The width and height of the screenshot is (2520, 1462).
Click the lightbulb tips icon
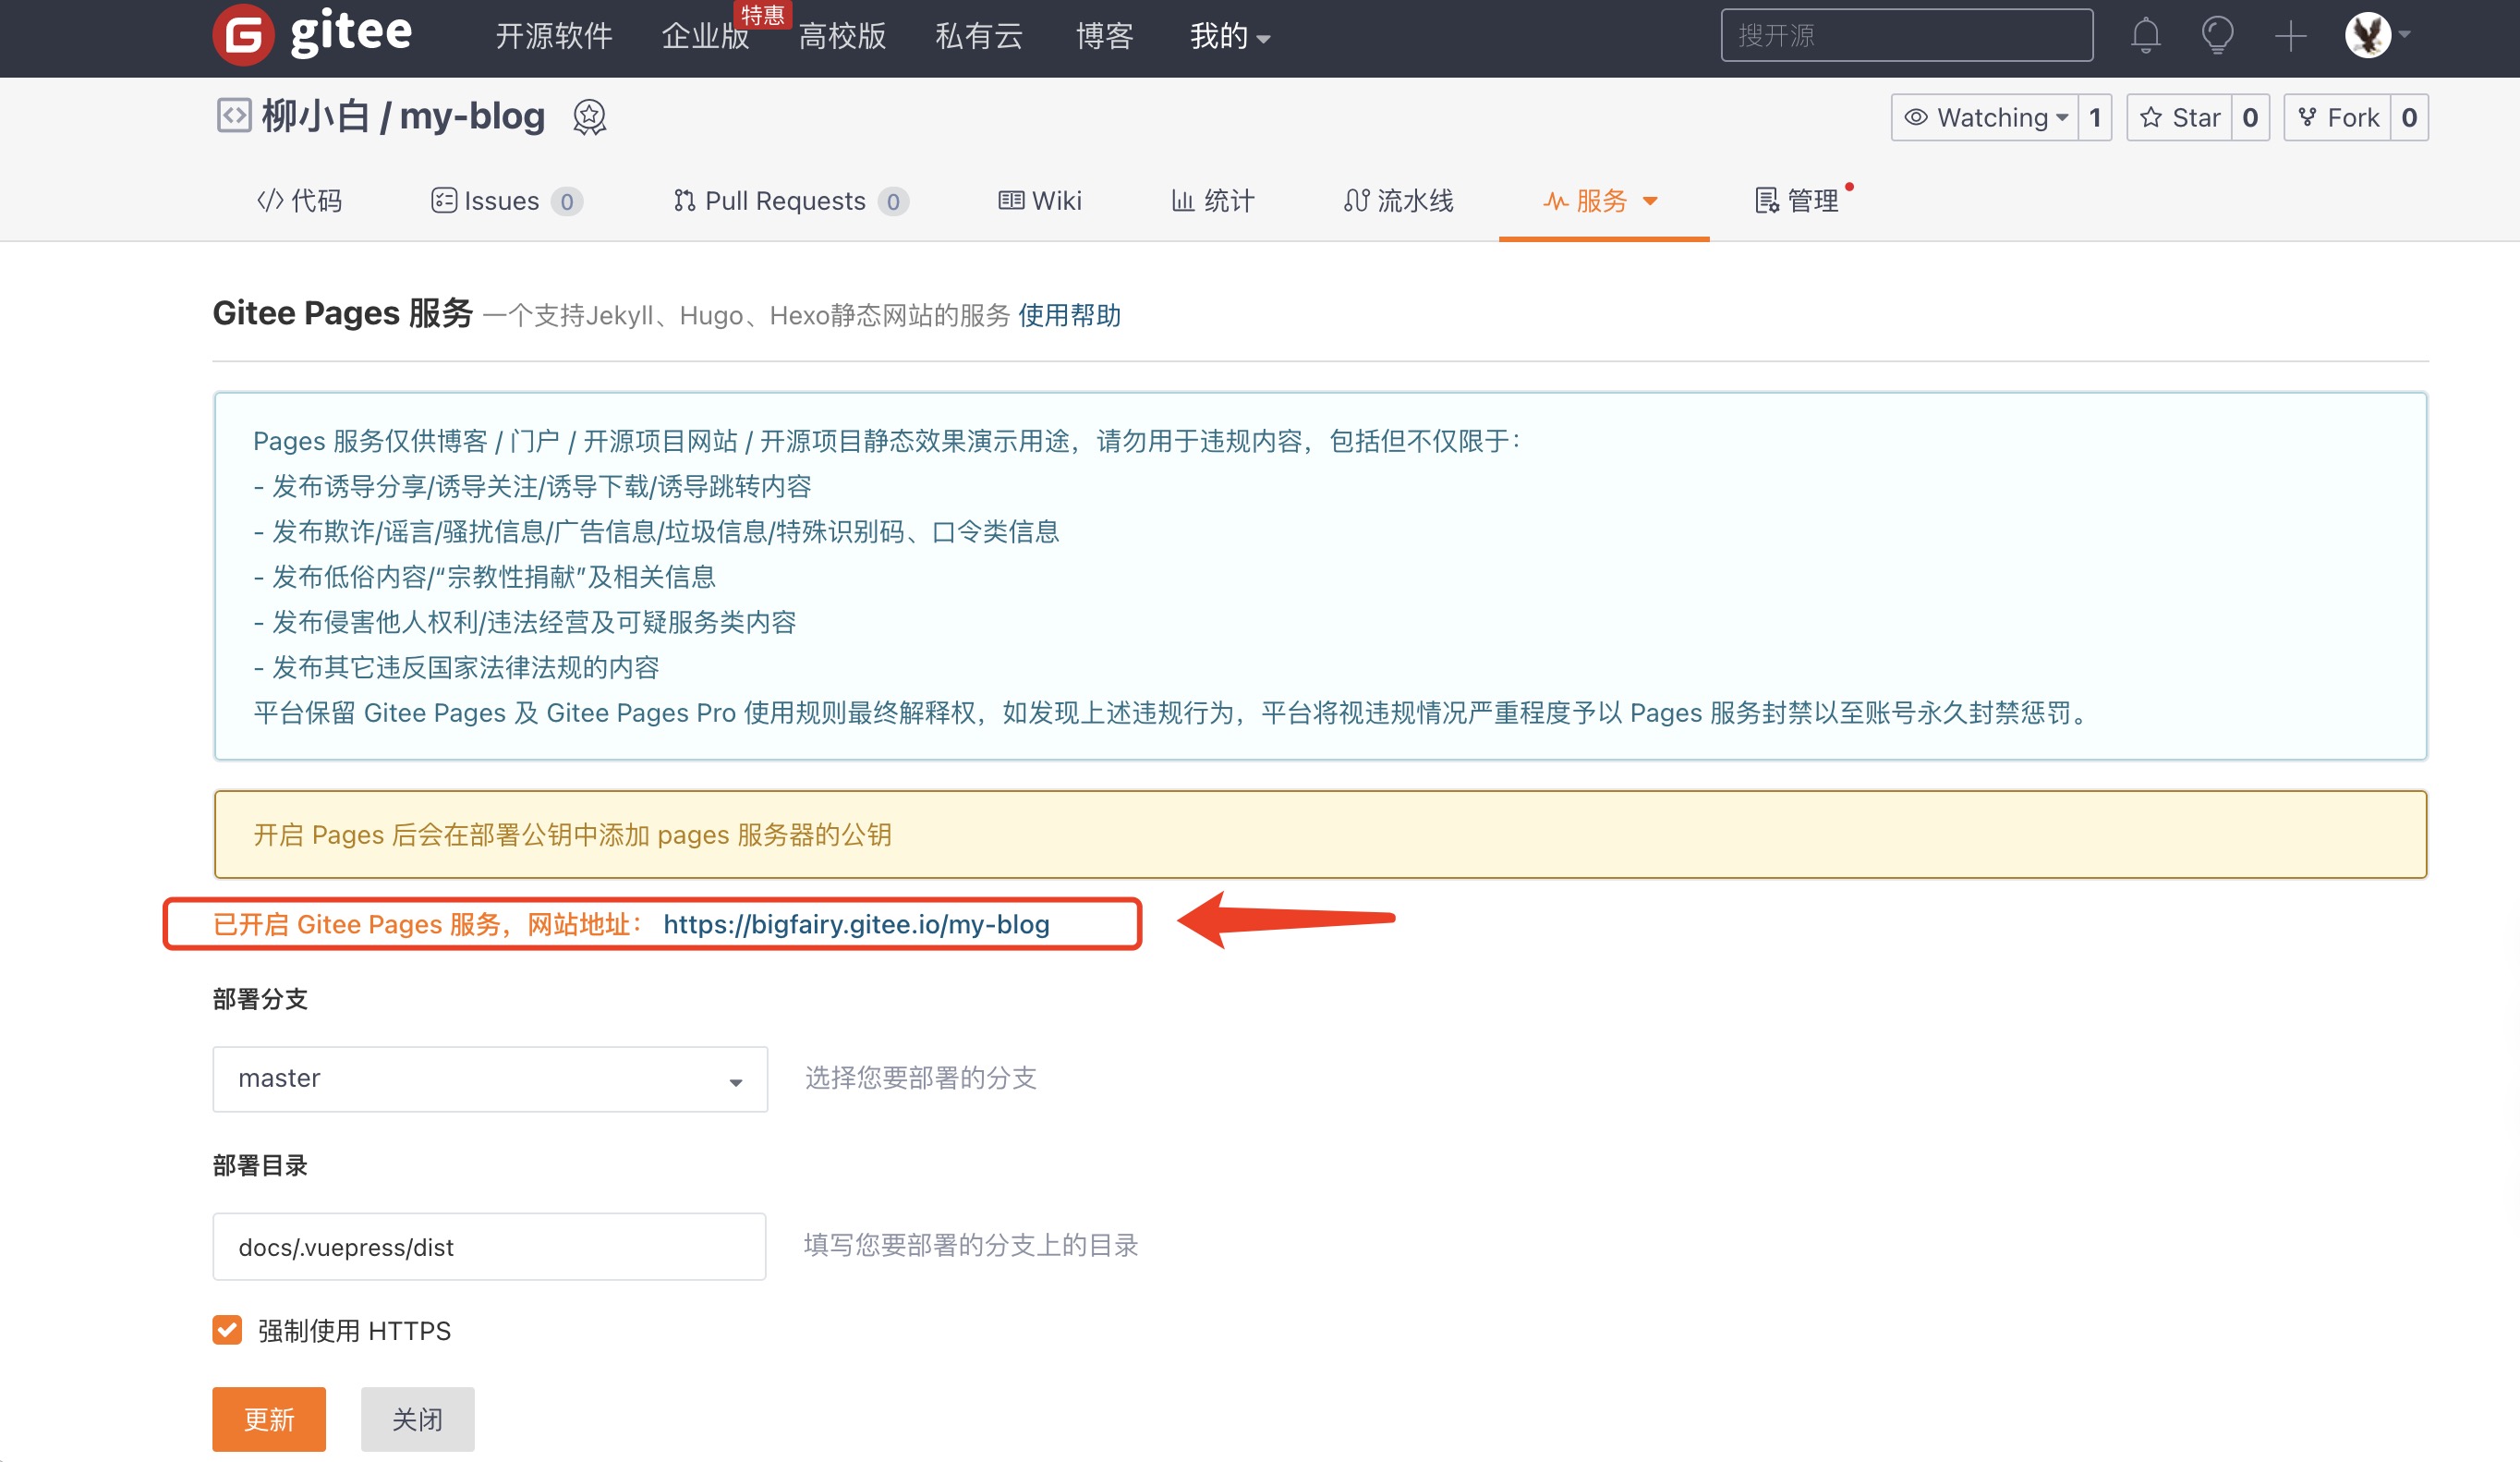(2217, 35)
